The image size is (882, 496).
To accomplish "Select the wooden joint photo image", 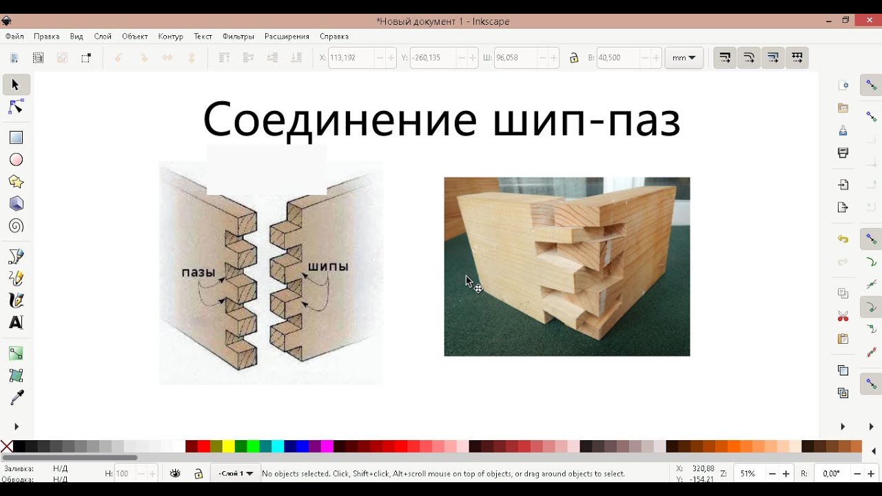I will point(567,267).
